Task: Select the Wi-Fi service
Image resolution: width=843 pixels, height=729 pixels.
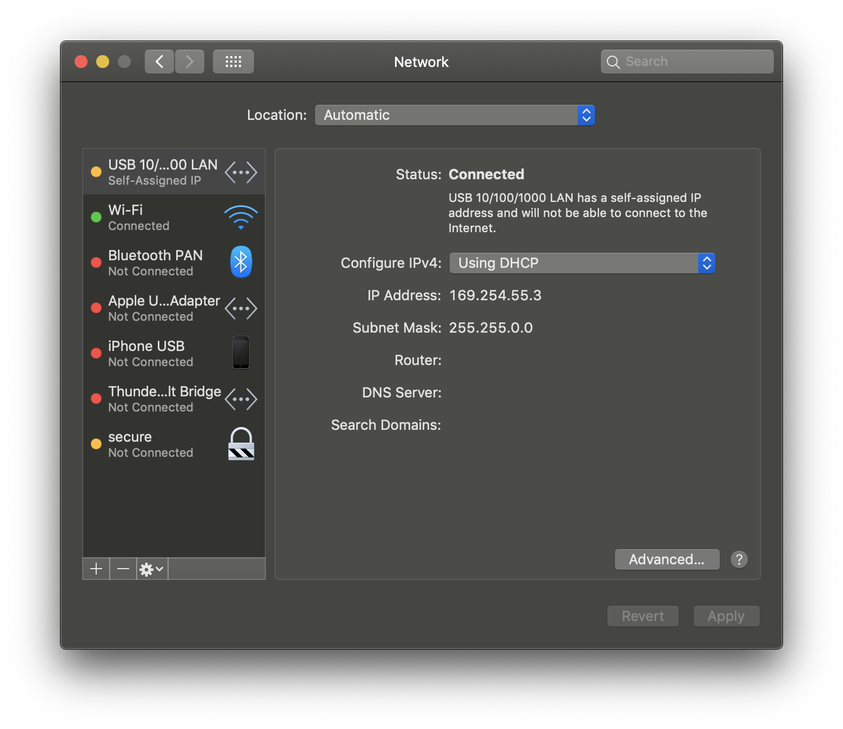Action: click(174, 217)
